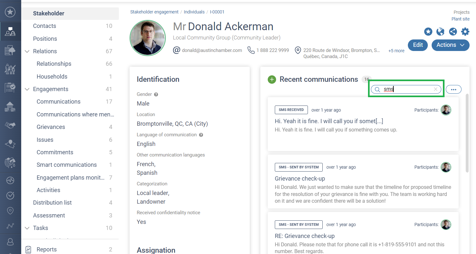Click the share icon near Edit

click(453, 31)
